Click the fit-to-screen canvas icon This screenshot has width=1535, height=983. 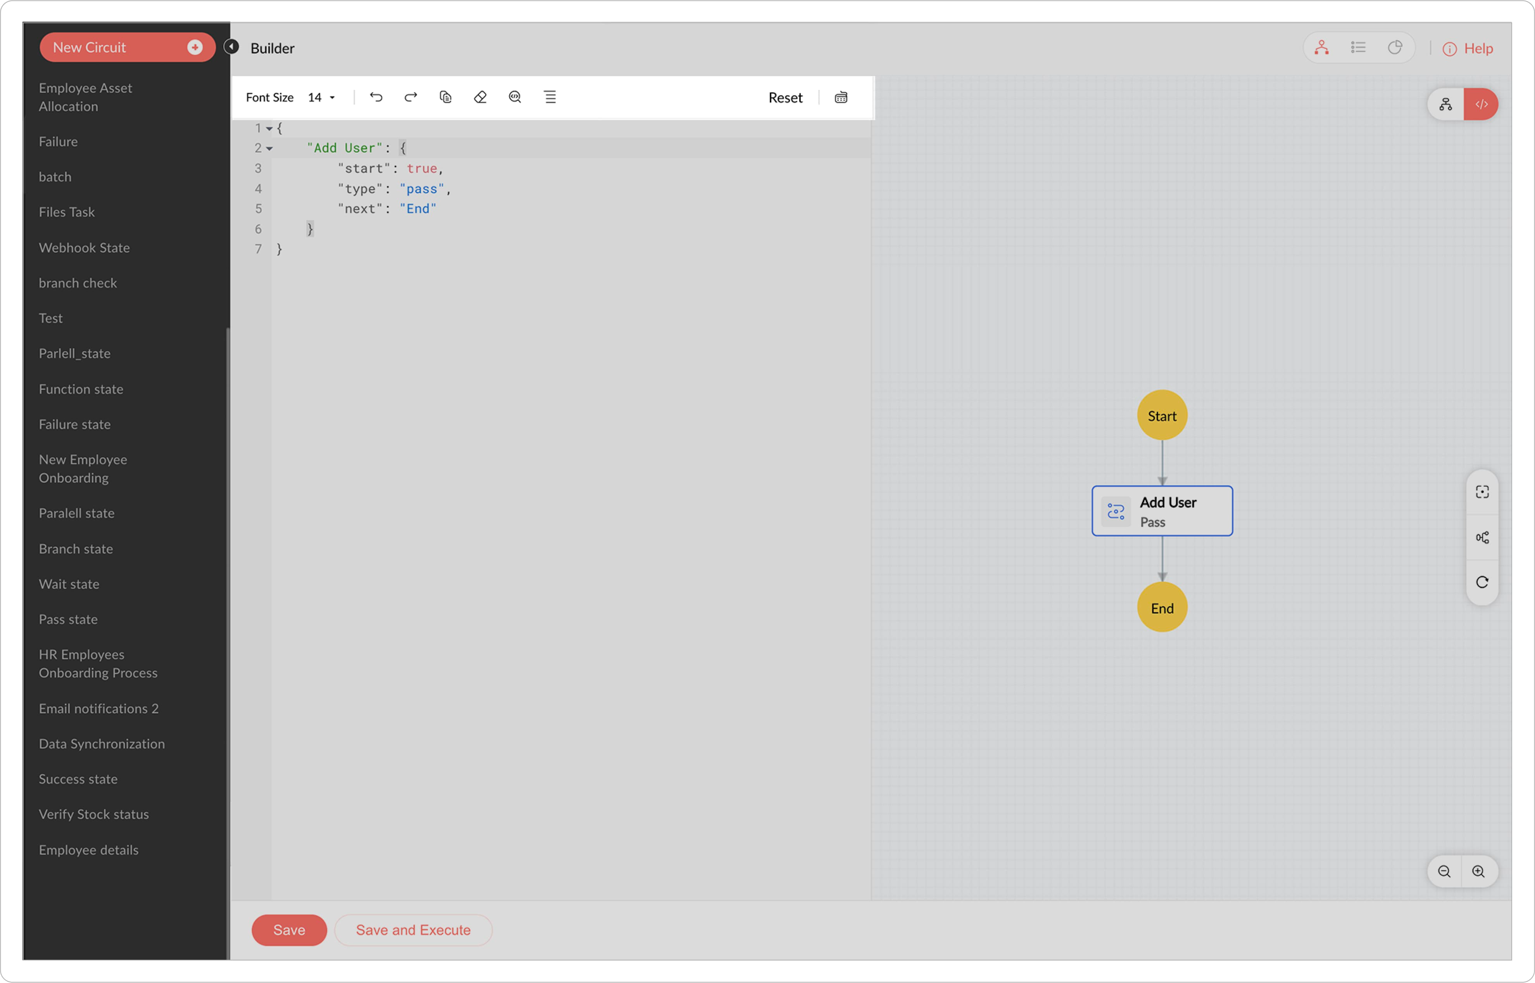tap(1482, 492)
